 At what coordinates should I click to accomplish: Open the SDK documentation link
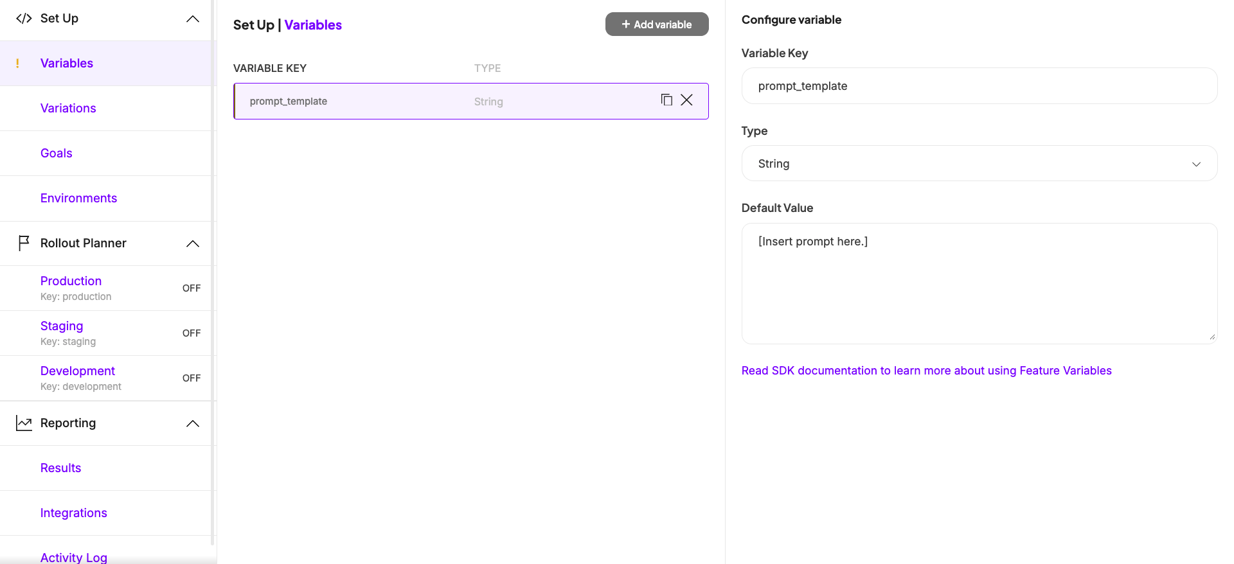pos(926,371)
